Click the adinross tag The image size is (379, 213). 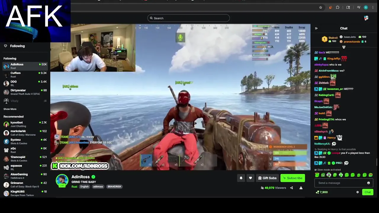(98, 187)
